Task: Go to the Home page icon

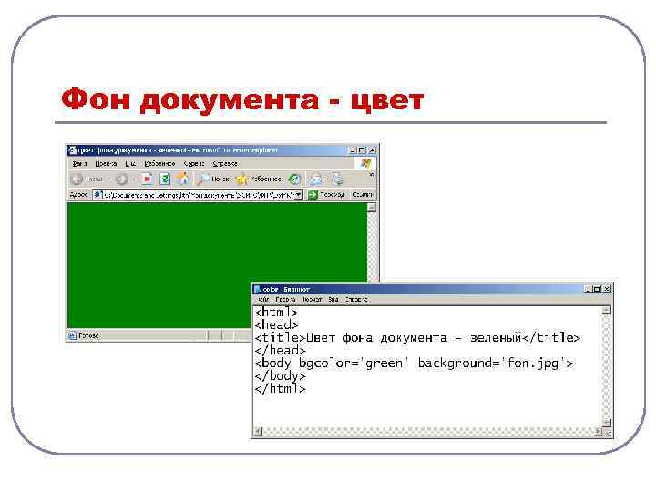Action: coord(183,179)
